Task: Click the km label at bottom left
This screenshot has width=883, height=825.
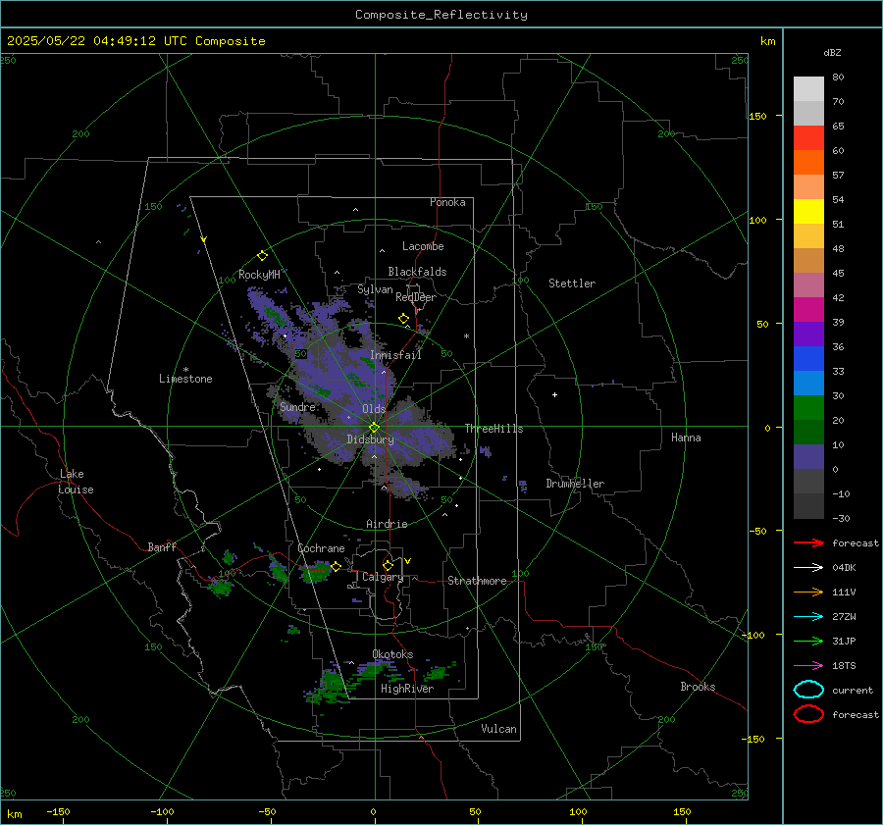Action: [x=14, y=814]
